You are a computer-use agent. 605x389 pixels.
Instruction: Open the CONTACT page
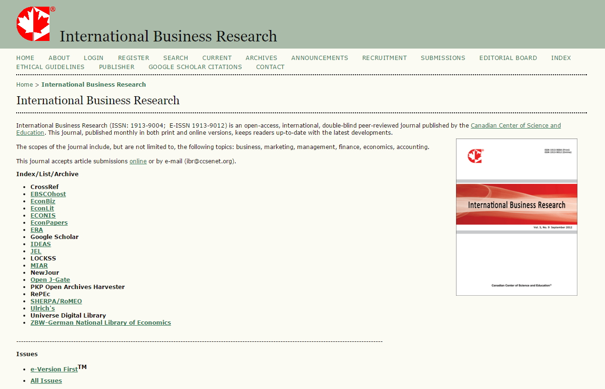[x=270, y=67]
